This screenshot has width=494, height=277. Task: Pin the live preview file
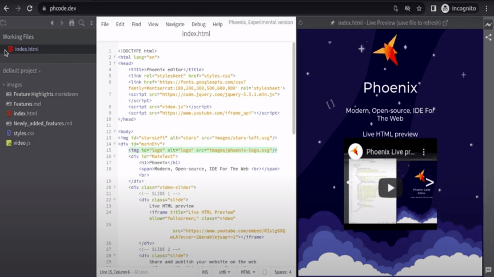(332, 23)
